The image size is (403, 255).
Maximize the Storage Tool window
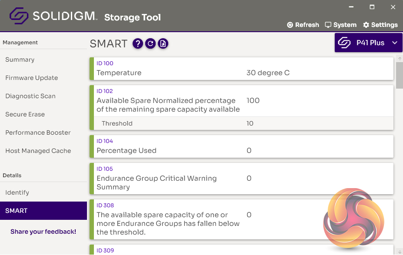coord(372,7)
